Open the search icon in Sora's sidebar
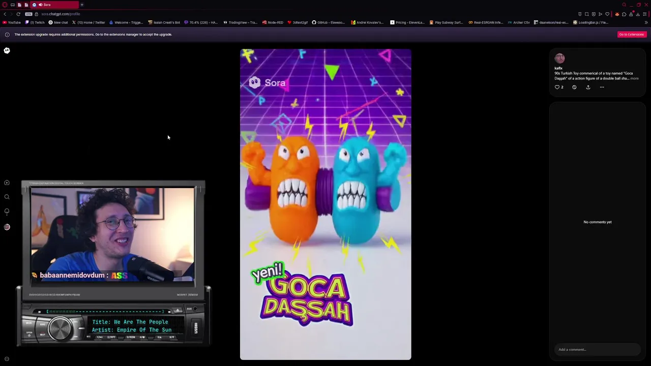 (x=7, y=197)
